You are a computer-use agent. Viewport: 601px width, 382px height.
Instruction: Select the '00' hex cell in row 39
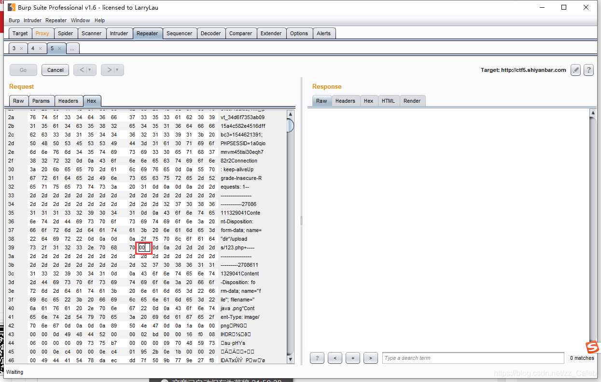point(142,247)
